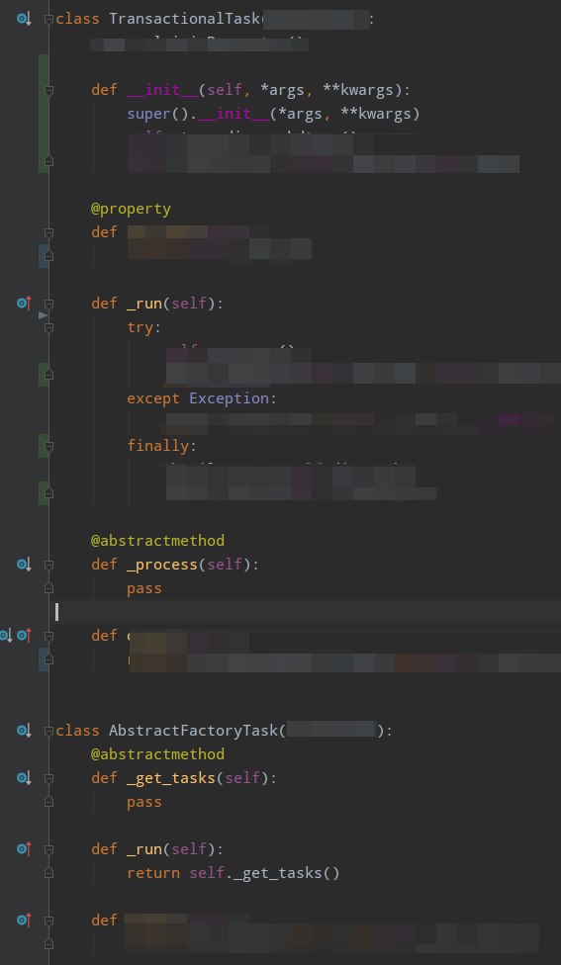Click overriding gutter icon on the _run line above return self._get_tasks()
This screenshot has width=561, height=965.
[24, 849]
